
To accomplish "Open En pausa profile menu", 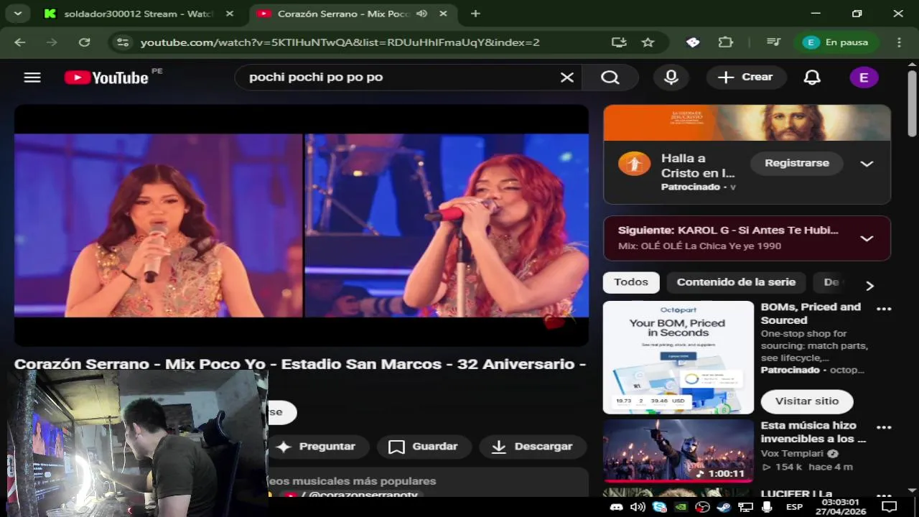I will (838, 42).
